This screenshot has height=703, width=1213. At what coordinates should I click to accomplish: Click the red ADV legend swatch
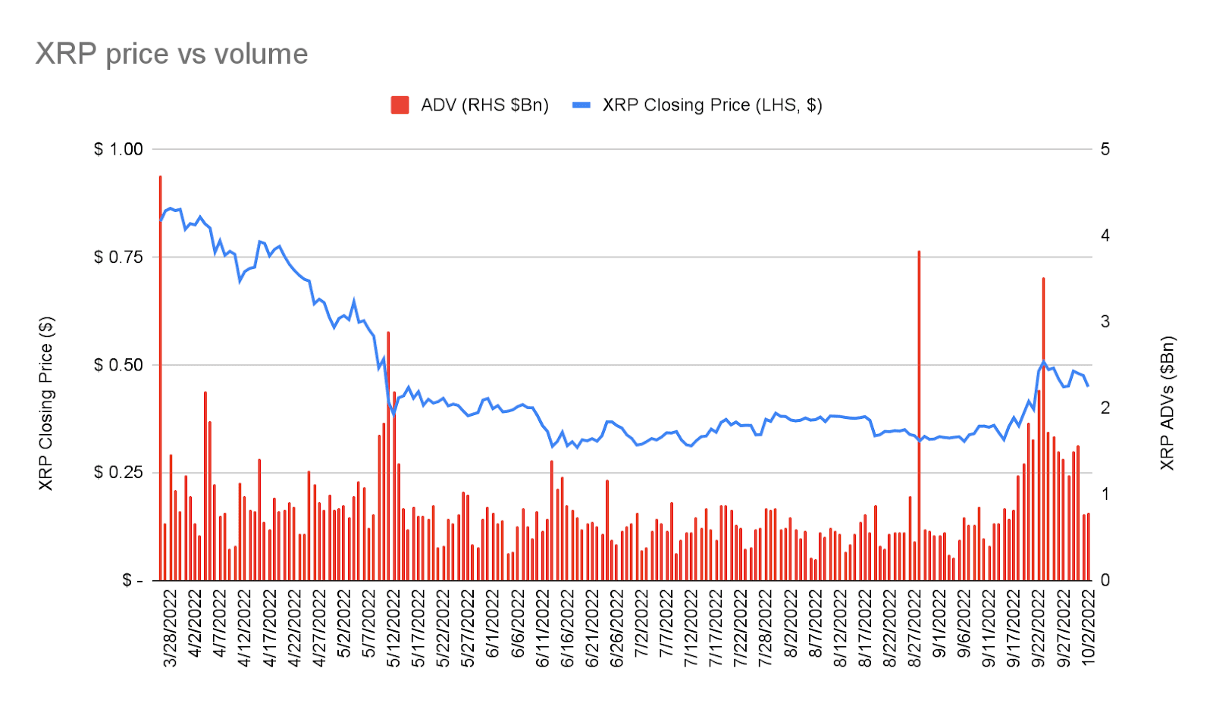point(400,105)
